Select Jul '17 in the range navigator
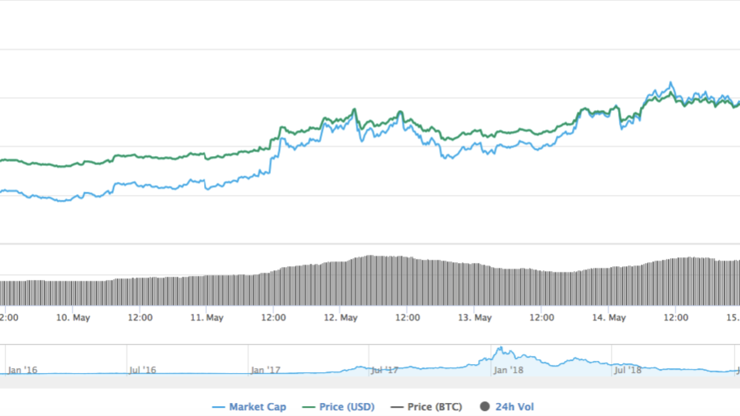Image resolution: width=740 pixels, height=416 pixels. click(x=385, y=370)
